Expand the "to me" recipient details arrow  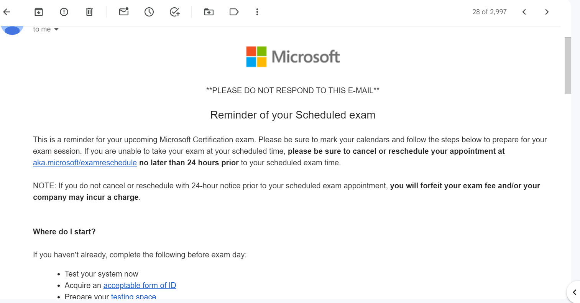click(x=56, y=30)
